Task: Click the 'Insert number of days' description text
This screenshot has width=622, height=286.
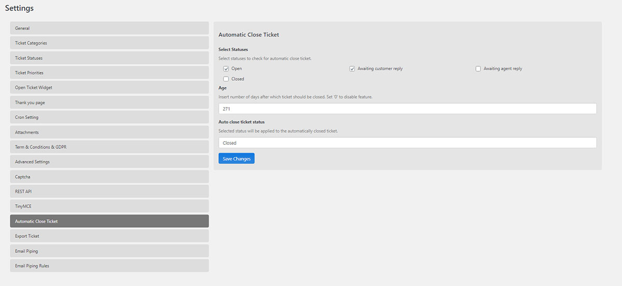Action: 295,97
